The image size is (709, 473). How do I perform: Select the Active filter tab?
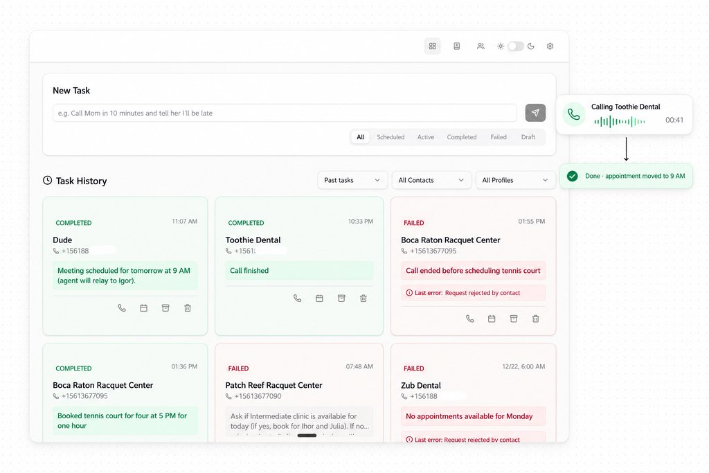point(426,137)
